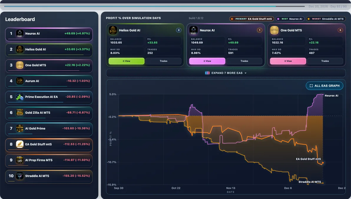Viewport: 351px width, 199px height.
Task: Click the Straddle AI MT5 chart label
Action: 309,182
